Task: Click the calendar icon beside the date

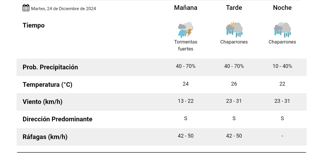Action: pyautogui.click(x=26, y=8)
